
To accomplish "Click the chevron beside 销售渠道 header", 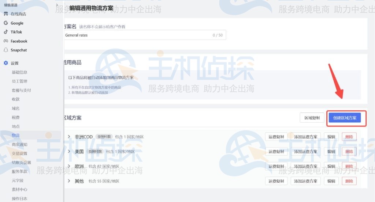I will point(57,5).
